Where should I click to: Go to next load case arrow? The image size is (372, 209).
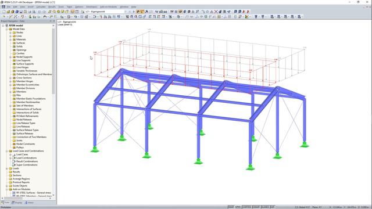click(134, 12)
